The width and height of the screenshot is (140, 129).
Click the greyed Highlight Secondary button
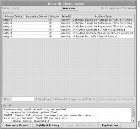click(81, 125)
